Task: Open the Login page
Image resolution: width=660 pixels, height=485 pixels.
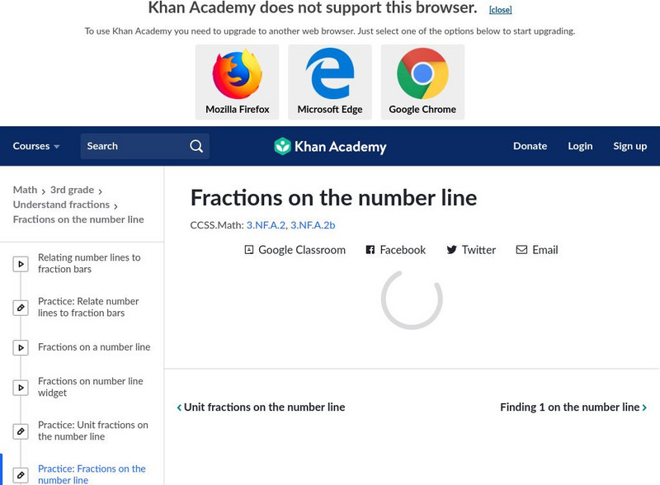Action: (580, 146)
